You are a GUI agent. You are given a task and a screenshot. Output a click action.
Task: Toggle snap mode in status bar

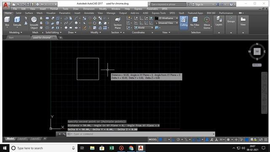(x=165, y=139)
